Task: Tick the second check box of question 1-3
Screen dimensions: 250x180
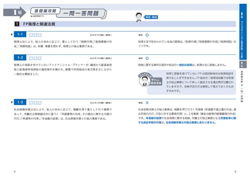Action: point(35,103)
